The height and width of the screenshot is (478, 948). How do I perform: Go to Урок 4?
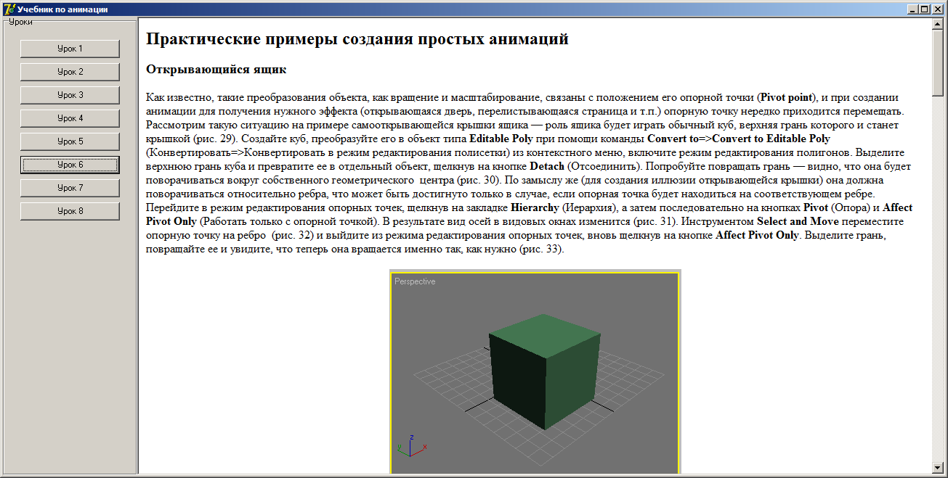point(70,118)
